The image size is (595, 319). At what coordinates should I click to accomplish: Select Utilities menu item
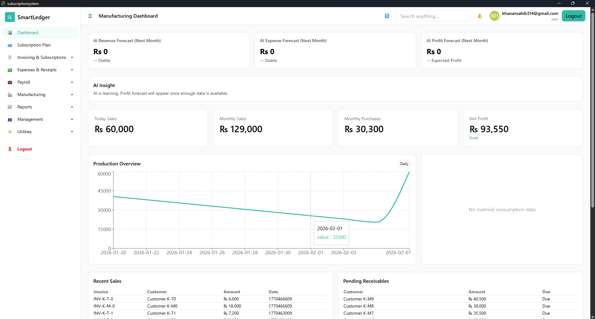tap(40, 132)
